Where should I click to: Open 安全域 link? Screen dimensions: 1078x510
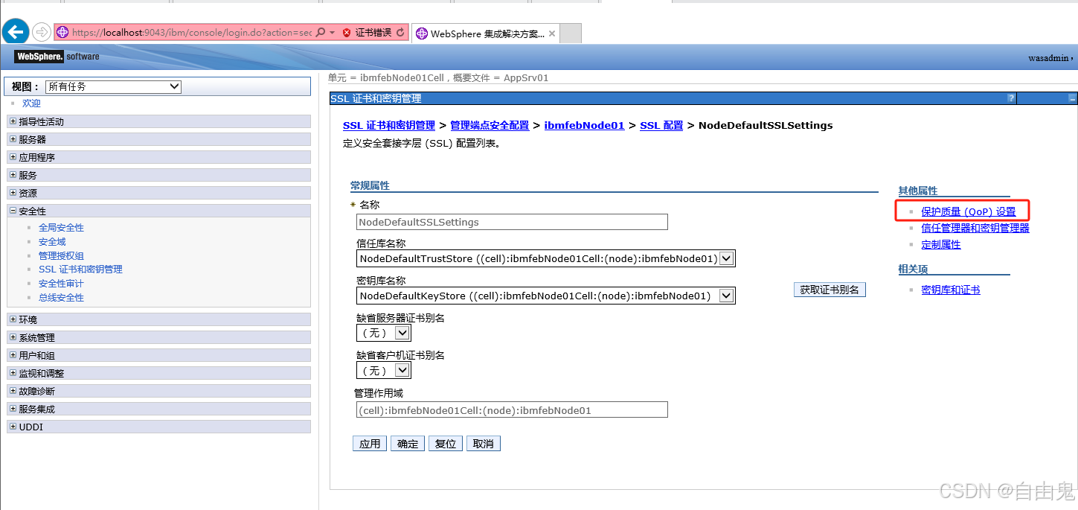tap(52, 242)
